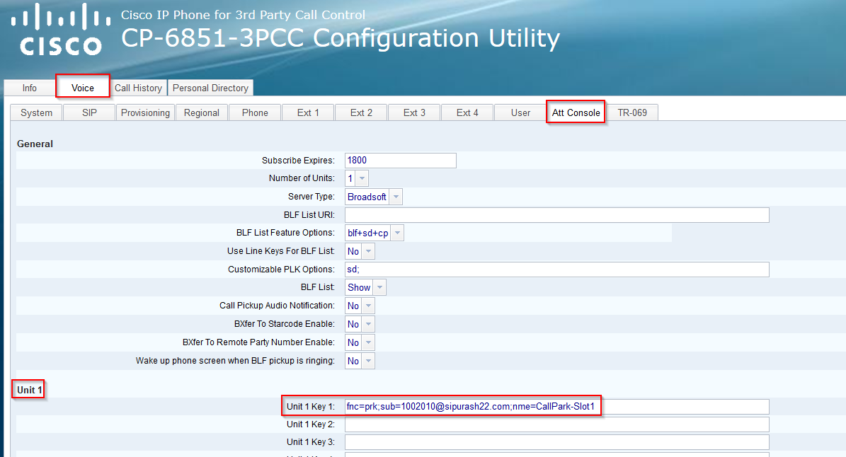Open the Number of Units dropdown
Viewport: 846px width, 457px height.
tap(363, 178)
